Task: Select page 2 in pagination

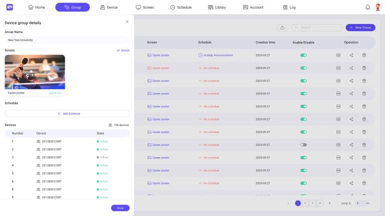Action: [305, 203]
